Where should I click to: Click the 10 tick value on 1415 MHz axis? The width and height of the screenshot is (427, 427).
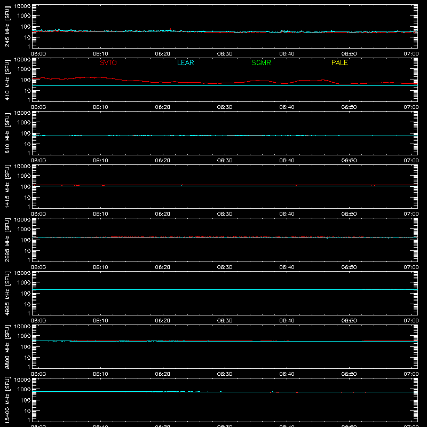coord(28,197)
